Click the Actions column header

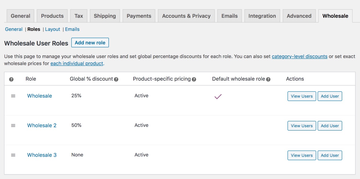click(295, 79)
